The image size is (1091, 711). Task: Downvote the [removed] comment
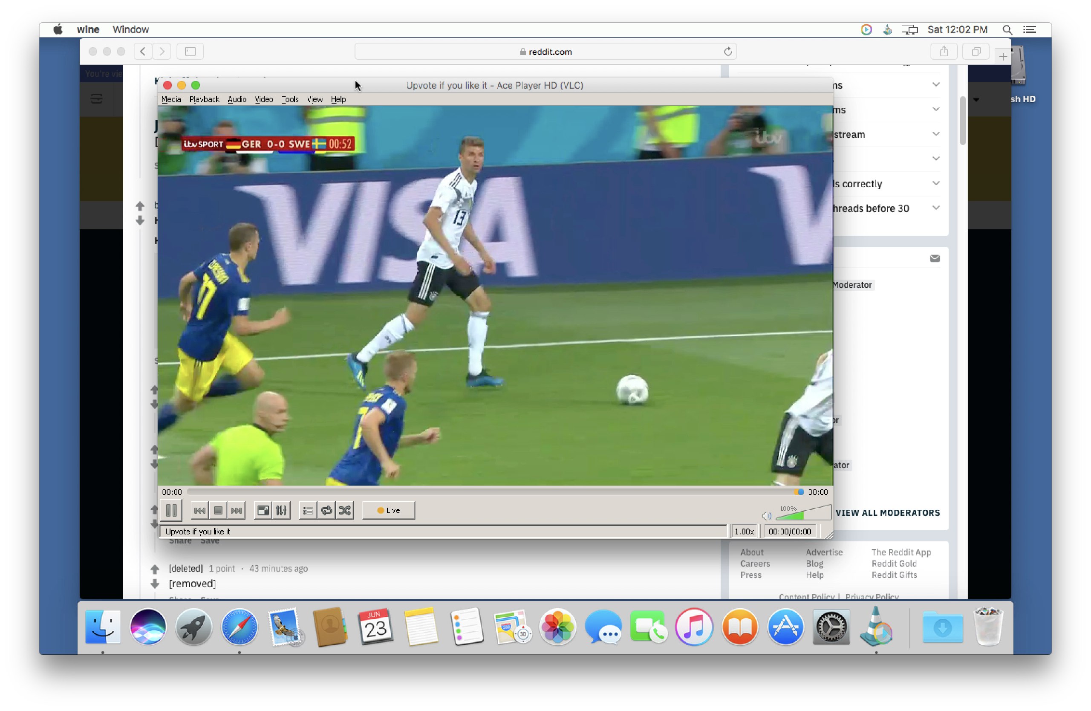(154, 584)
